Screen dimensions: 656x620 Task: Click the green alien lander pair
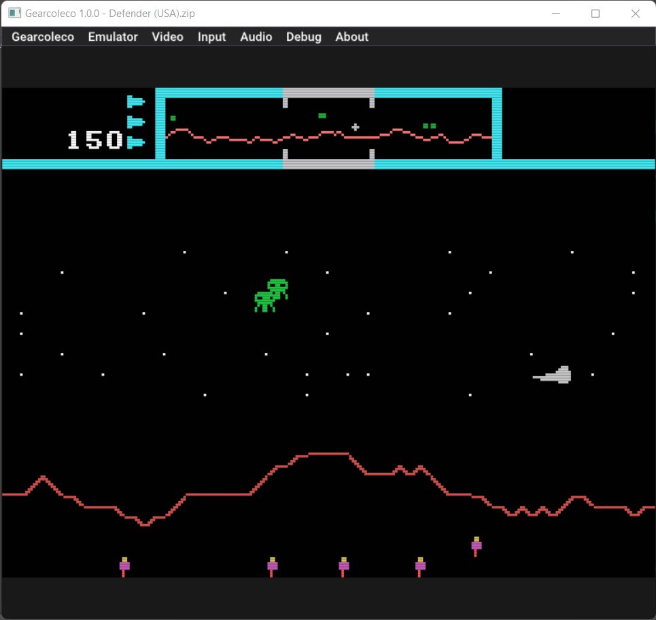click(x=271, y=295)
